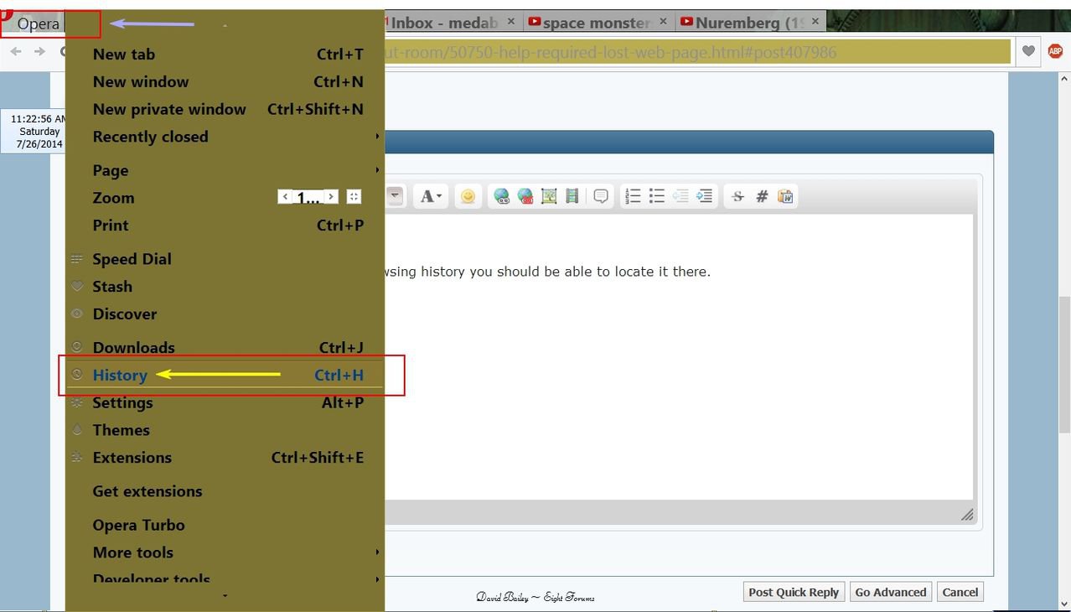1071x612 pixels.
Task: Click the paste from Word icon
Action: pyautogui.click(x=785, y=196)
